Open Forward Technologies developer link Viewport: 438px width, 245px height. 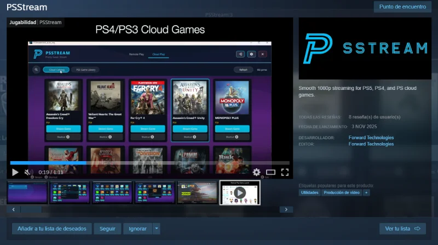[x=371, y=138]
